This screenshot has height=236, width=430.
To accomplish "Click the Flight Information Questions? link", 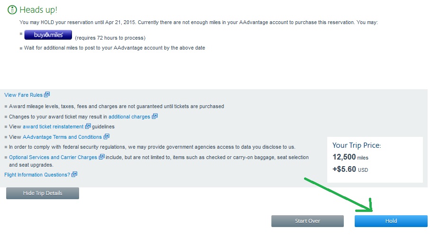I will coord(37,175).
